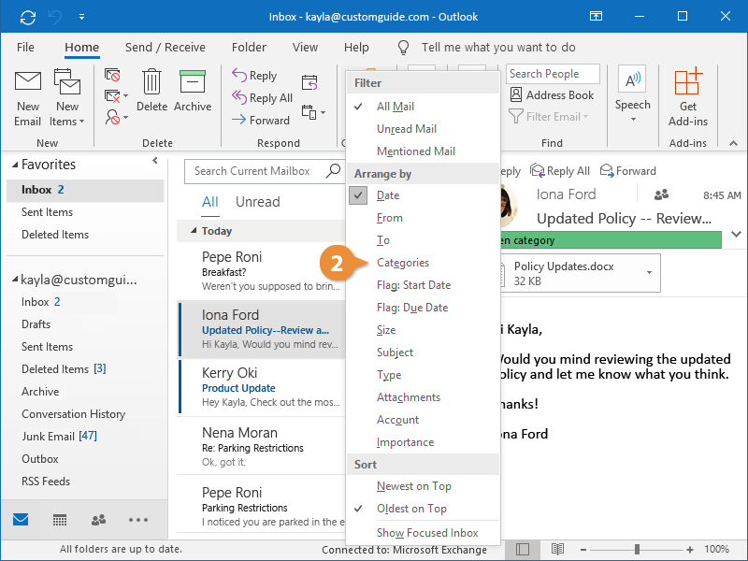Arrange messages by From
Screen dimensions: 748x561
coord(423,218)
